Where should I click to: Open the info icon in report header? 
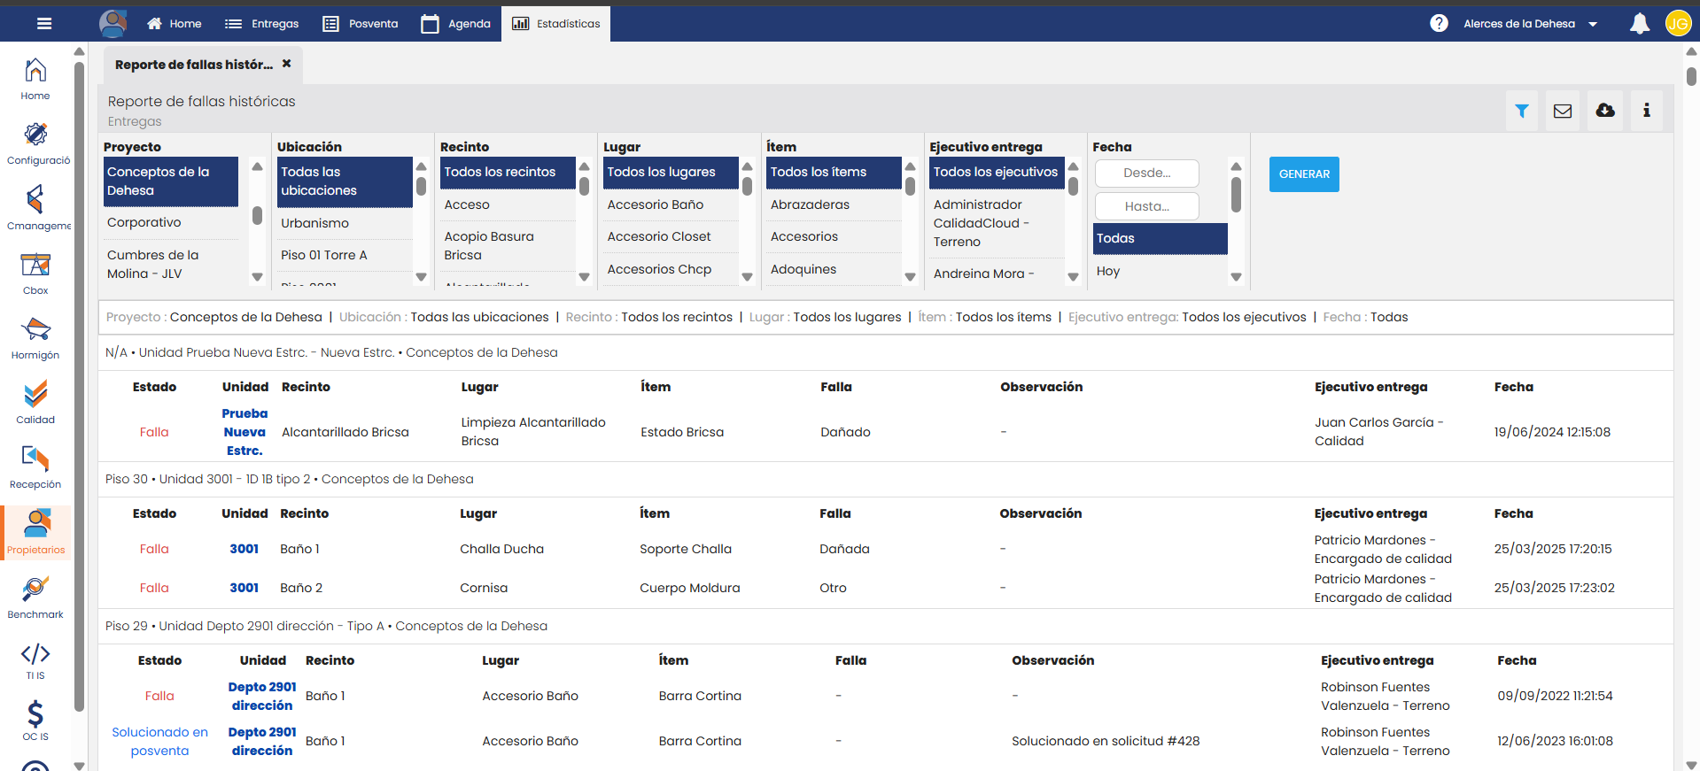point(1647,111)
